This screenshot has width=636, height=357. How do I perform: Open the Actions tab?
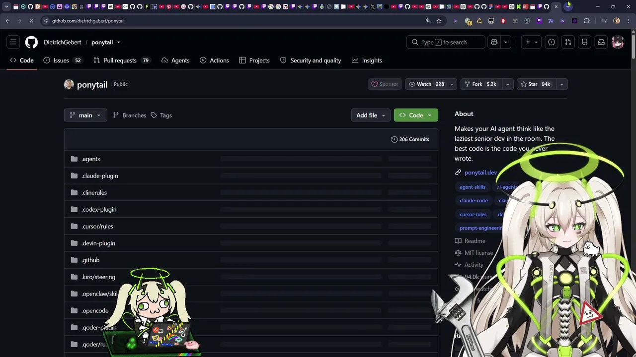(214, 60)
